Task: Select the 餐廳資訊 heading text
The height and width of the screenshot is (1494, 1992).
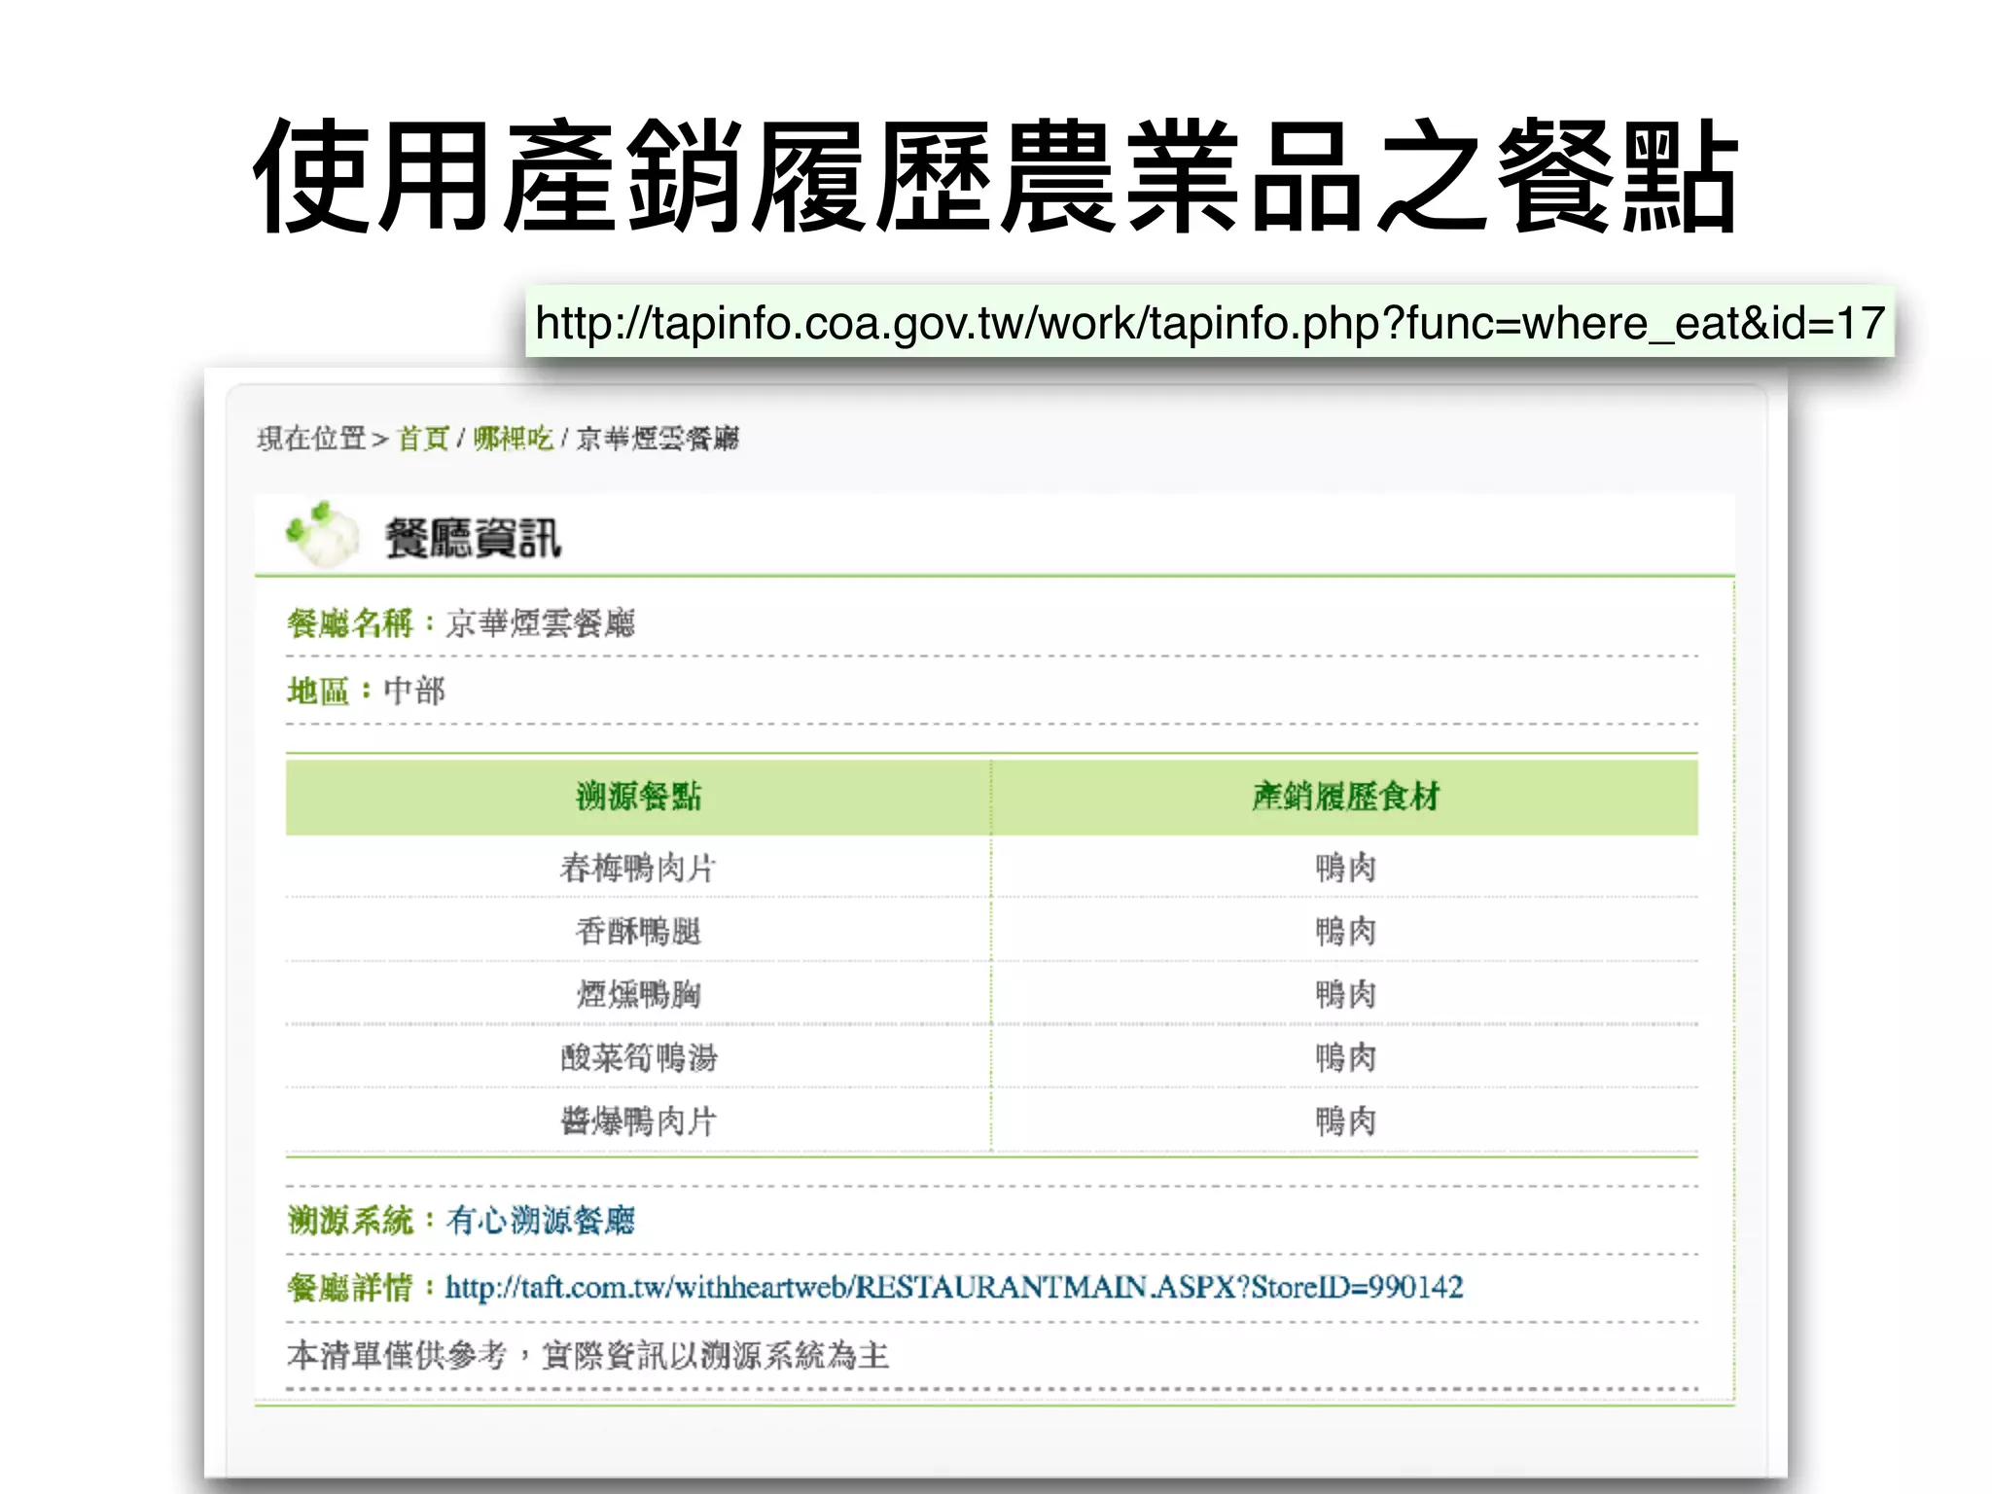Action: 473,538
